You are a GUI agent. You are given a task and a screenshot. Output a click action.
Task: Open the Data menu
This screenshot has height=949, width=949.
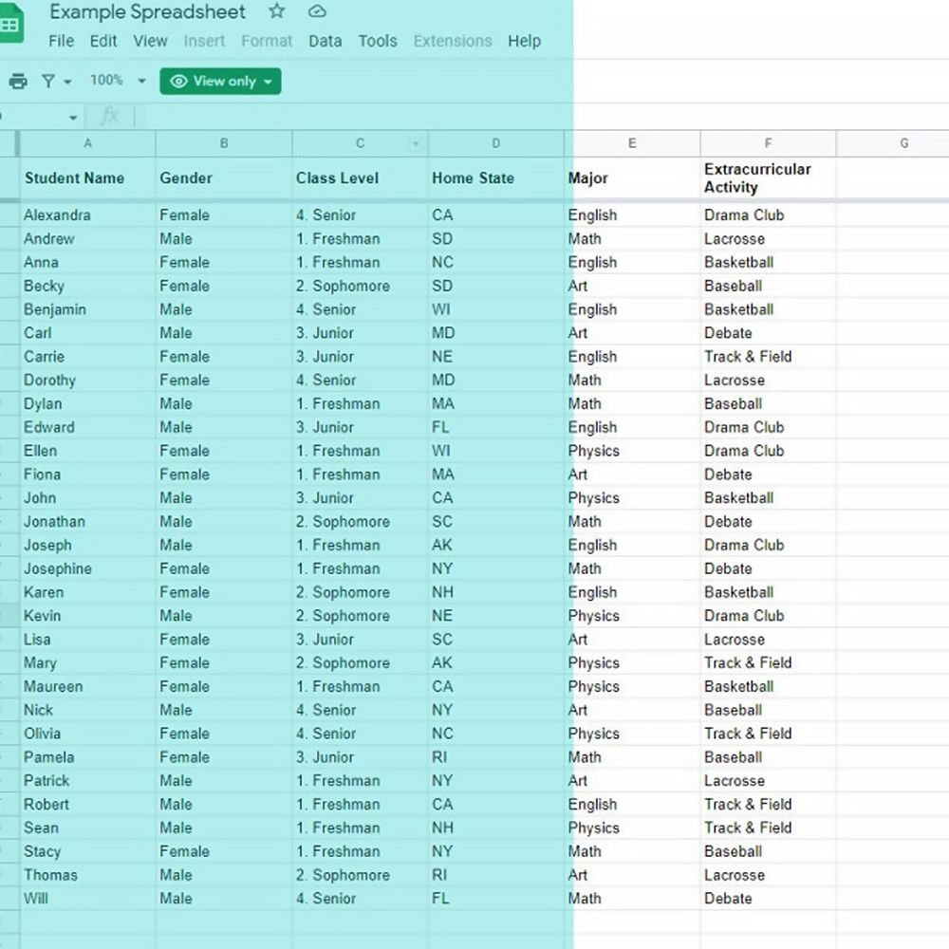(326, 41)
